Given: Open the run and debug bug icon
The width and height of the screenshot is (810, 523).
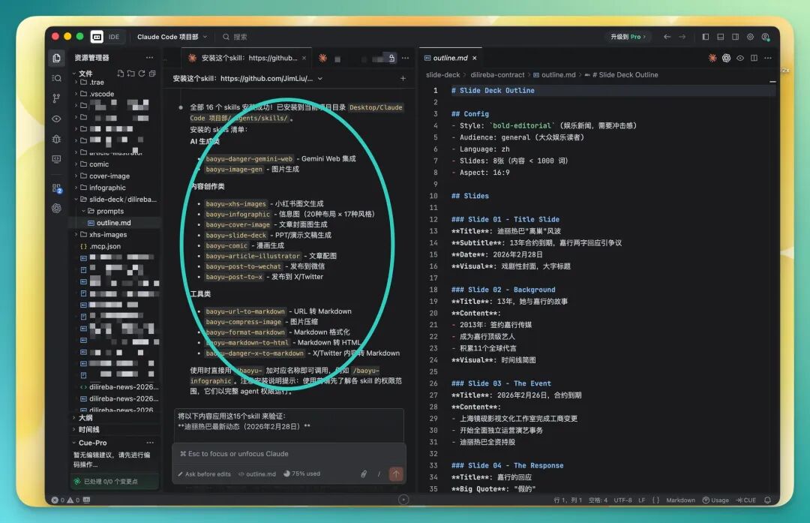Looking at the screenshot, I should [56, 139].
